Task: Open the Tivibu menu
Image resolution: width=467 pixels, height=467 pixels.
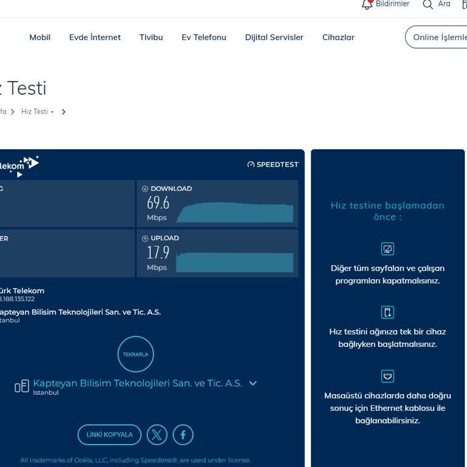Action: pyautogui.click(x=151, y=37)
